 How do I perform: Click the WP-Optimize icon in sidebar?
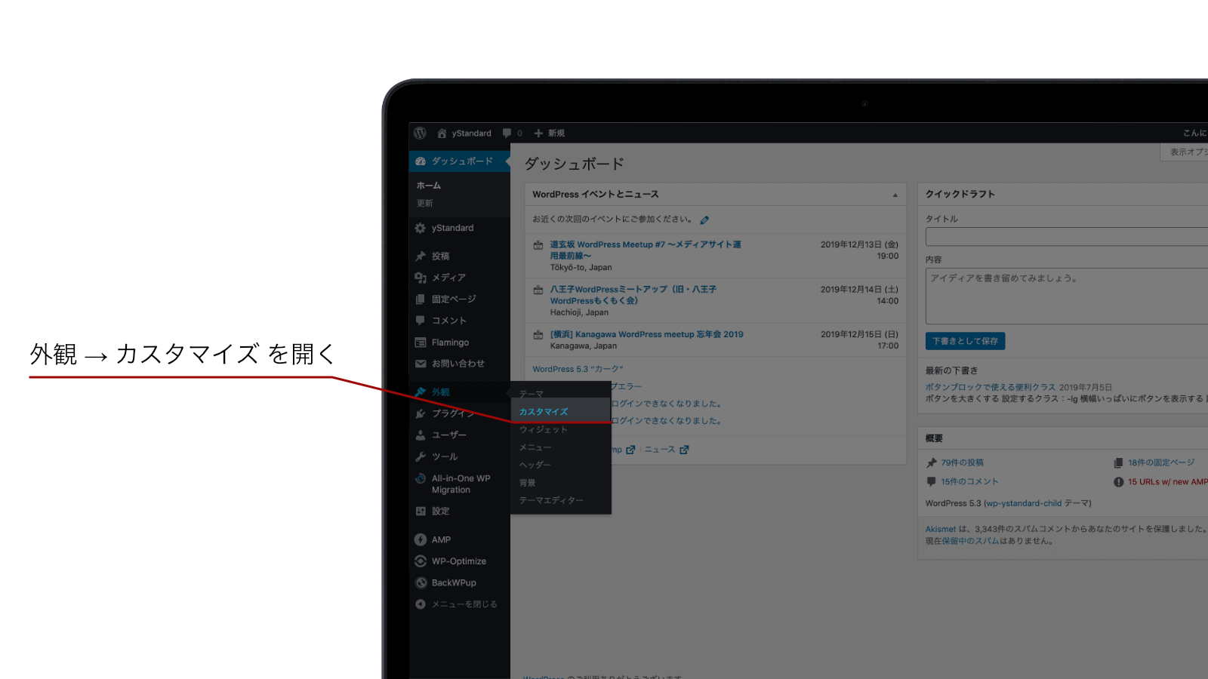pos(421,561)
